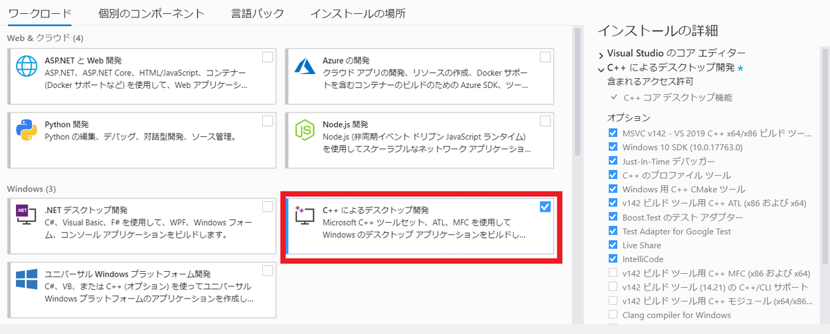Select the Python 開発 workload title
This screenshot has height=334, width=830.
(x=67, y=124)
